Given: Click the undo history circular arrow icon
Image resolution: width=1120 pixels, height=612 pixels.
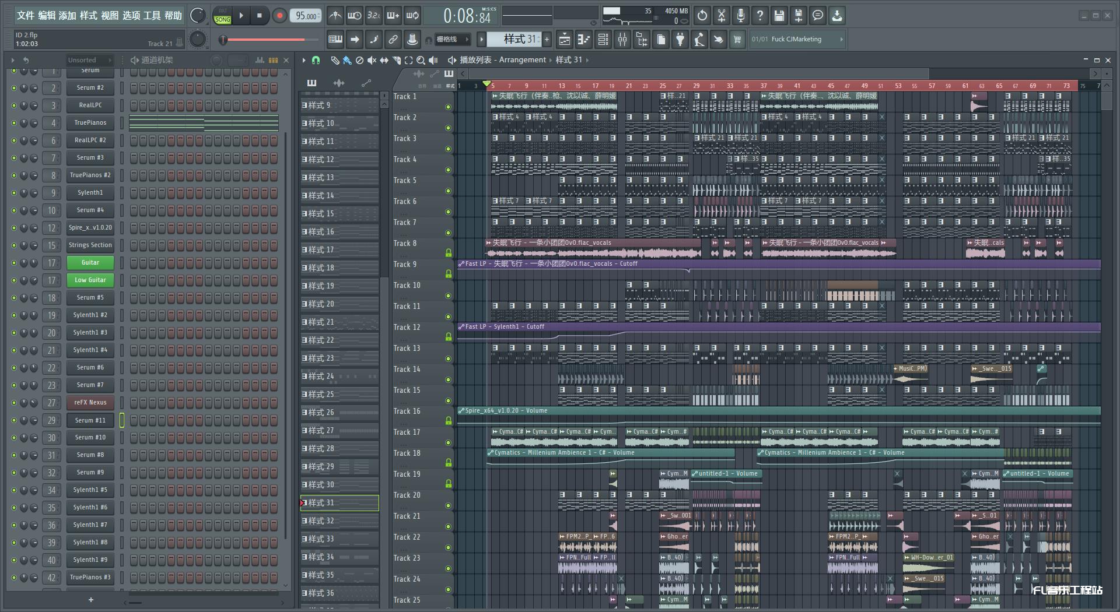Looking at the screenshot, I should pos(702,16).
